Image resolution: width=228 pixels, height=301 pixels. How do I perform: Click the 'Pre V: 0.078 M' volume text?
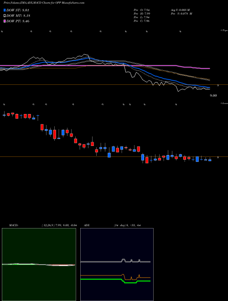tap(182, 14)
